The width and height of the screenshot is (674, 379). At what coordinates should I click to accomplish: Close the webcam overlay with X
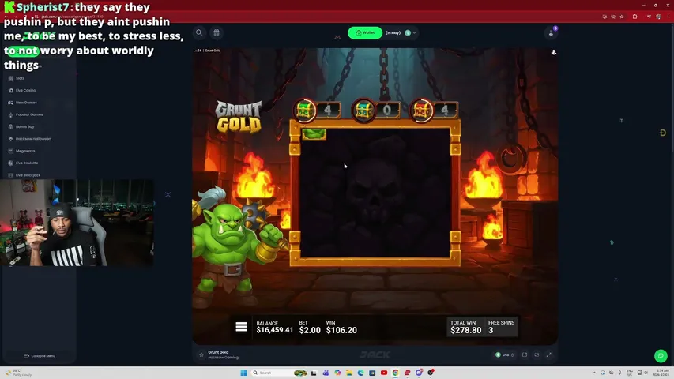[x=168, y=195]
